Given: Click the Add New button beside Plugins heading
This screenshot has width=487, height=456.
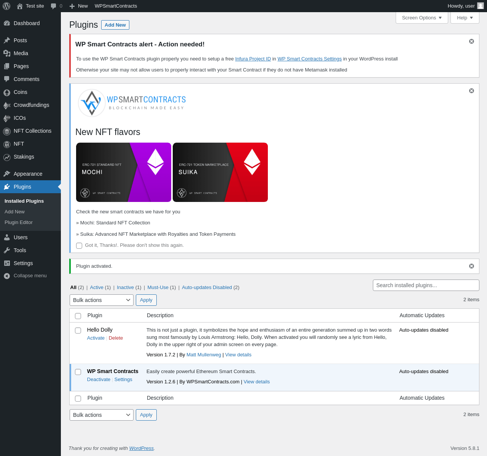Looking at the screenshot, I should point(115,25).
